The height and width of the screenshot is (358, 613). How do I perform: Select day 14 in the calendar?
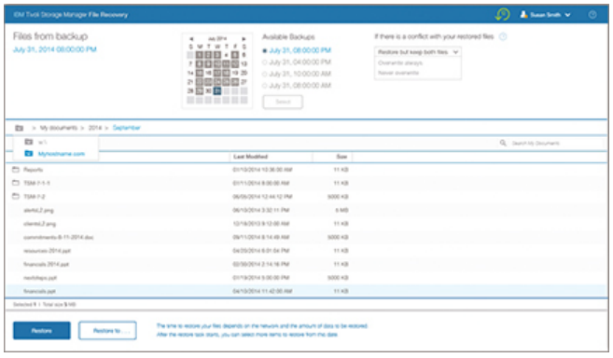click(190, 73)
